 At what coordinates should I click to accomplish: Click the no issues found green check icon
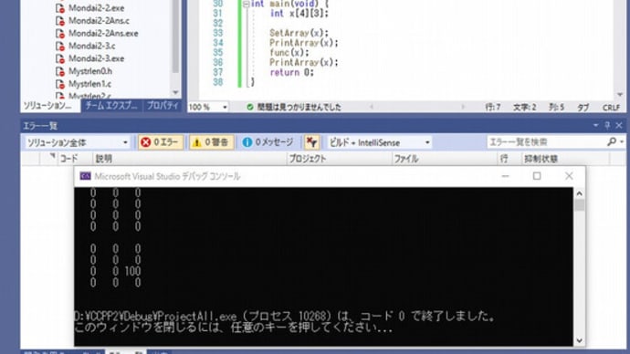[x=250, y=107]
